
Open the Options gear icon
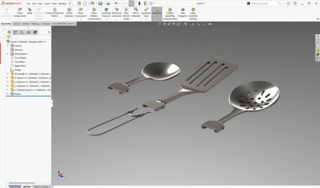click(151, 4)
